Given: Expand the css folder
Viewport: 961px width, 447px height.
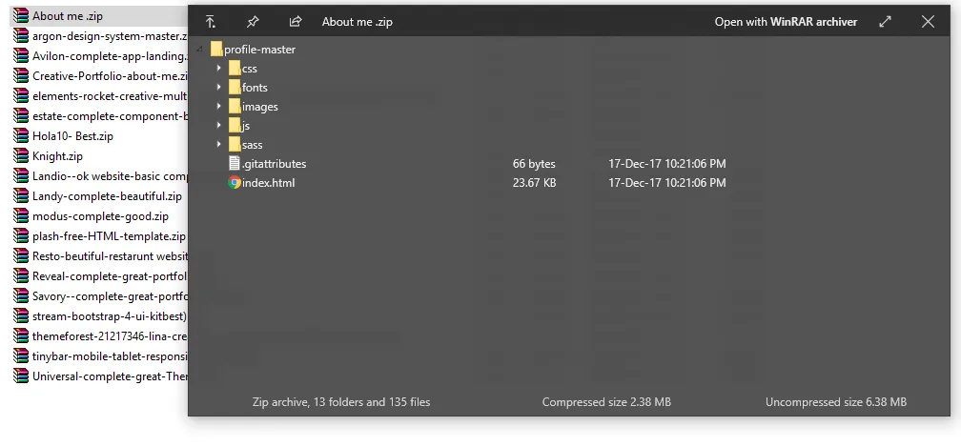Looking at the screenshot, I should coord(219,68).
